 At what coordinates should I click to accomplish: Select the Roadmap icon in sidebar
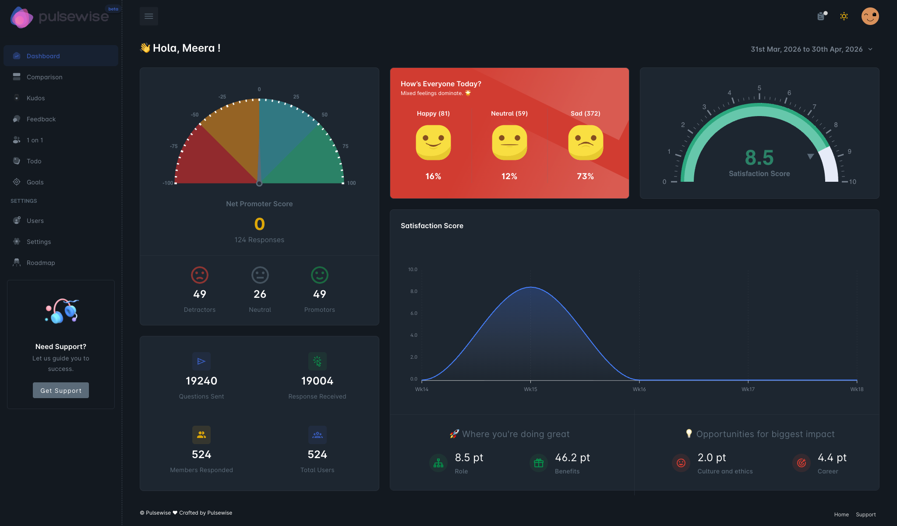point(16,262)
